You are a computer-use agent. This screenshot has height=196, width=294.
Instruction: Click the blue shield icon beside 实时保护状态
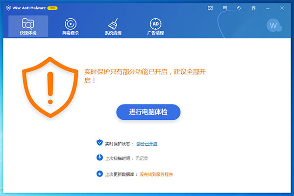[x=99, y=143]
